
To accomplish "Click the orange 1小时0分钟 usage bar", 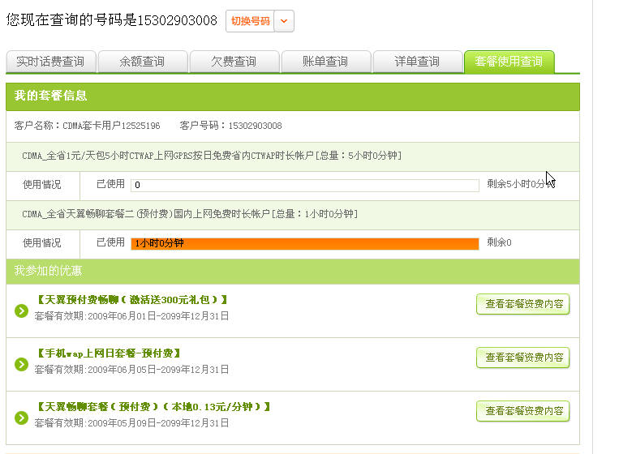I will [305, 243].
